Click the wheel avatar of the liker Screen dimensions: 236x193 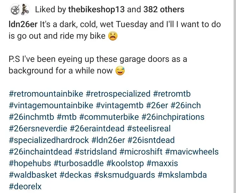pyautogui.click(x=15, y=10)
